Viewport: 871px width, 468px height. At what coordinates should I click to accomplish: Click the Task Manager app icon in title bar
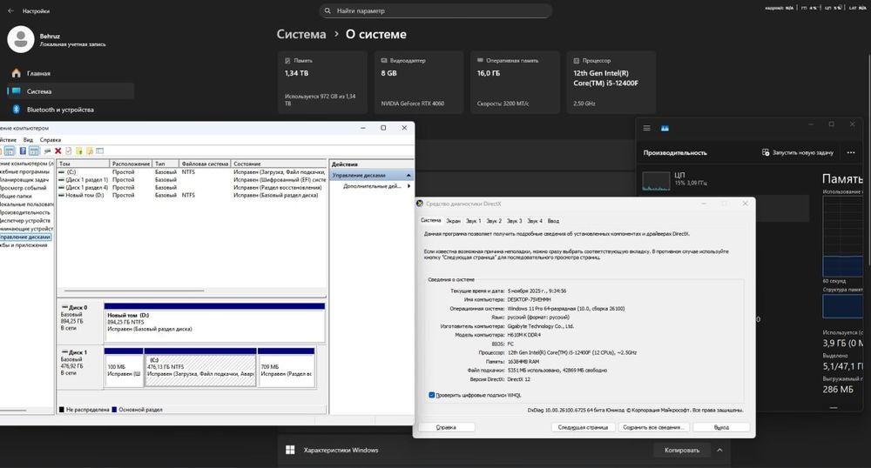[665, 128]
